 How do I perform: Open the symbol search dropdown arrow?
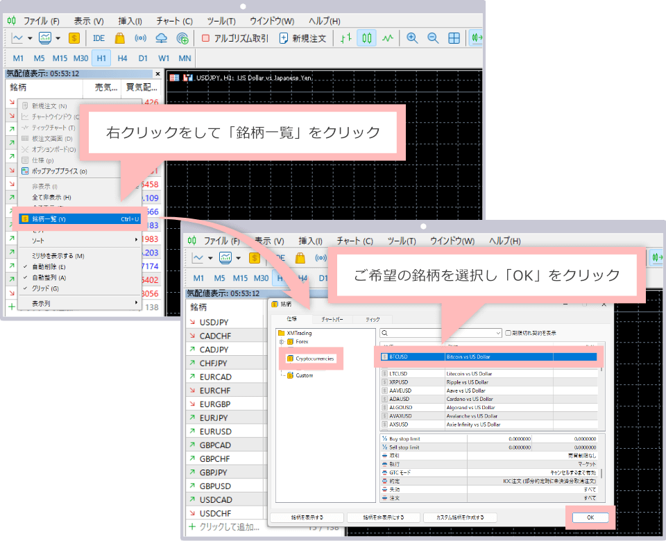[x=498, y=333]
